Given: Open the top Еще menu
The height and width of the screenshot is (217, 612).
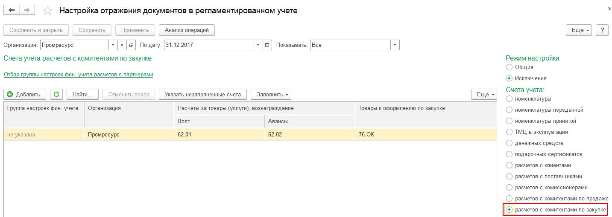Looking at the screenshot, I should tap(580, 30).
